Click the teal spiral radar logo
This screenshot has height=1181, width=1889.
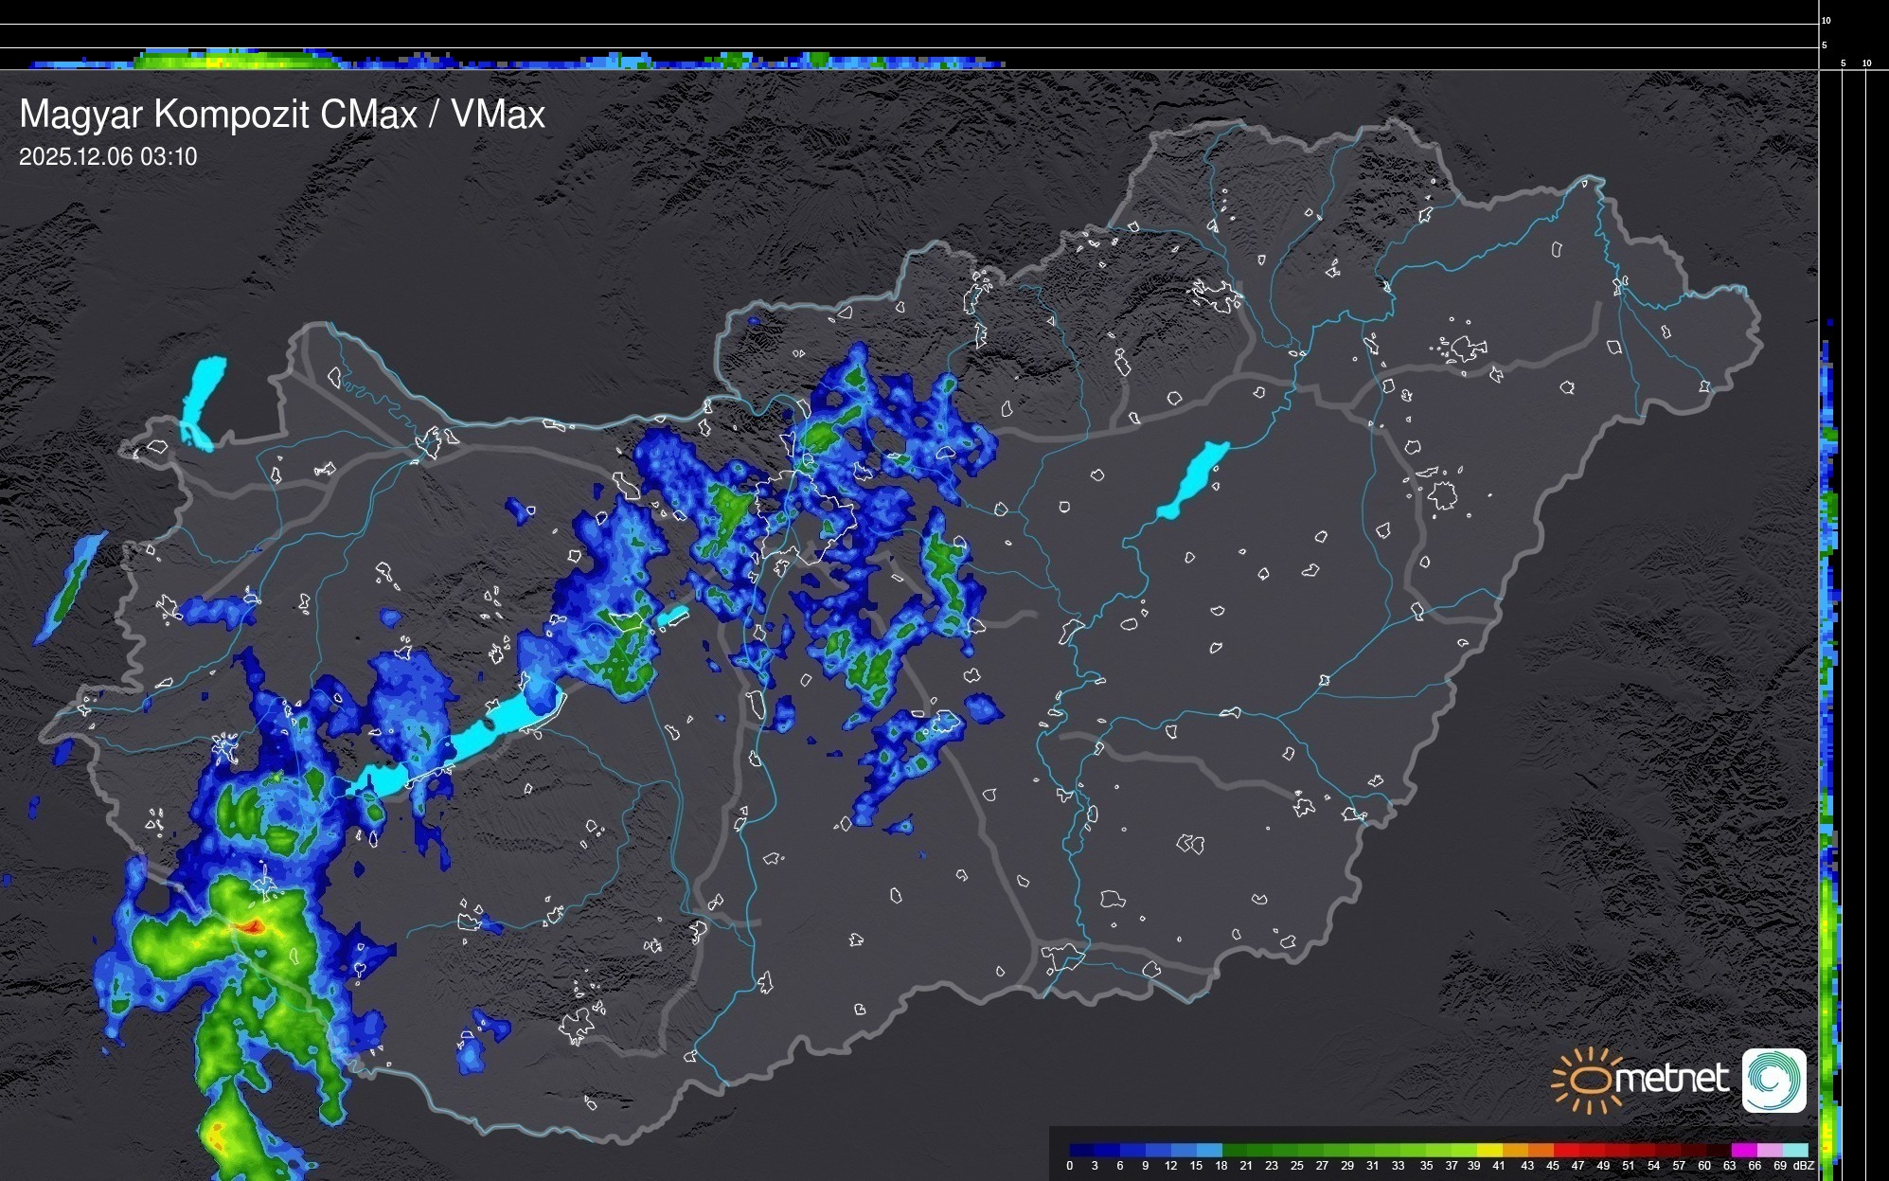point(1773,1080)
